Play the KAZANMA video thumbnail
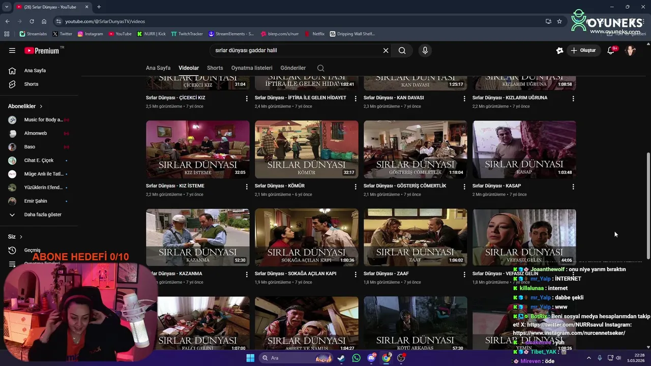This screenshot has width=651, height=366. coord(198,237)
